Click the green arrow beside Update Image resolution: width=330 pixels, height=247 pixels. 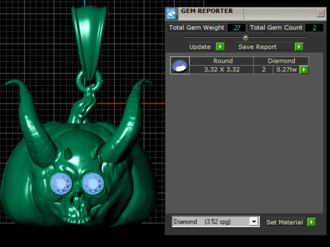(x=220, y=47)
